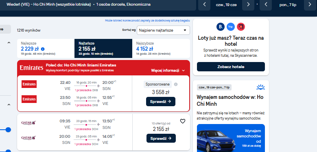Select the Najlepsze tab
Screen dimensions: 317x152
point(46,48)
